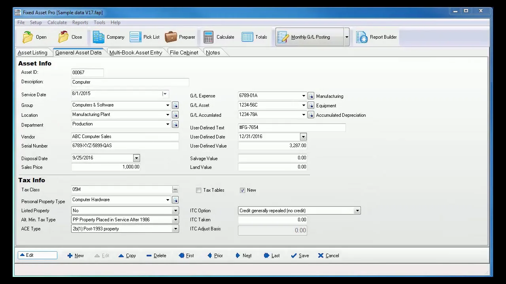Click lookup icon next to Department field
The width and height of the screenshot is (506, 284).
point(175,124)
